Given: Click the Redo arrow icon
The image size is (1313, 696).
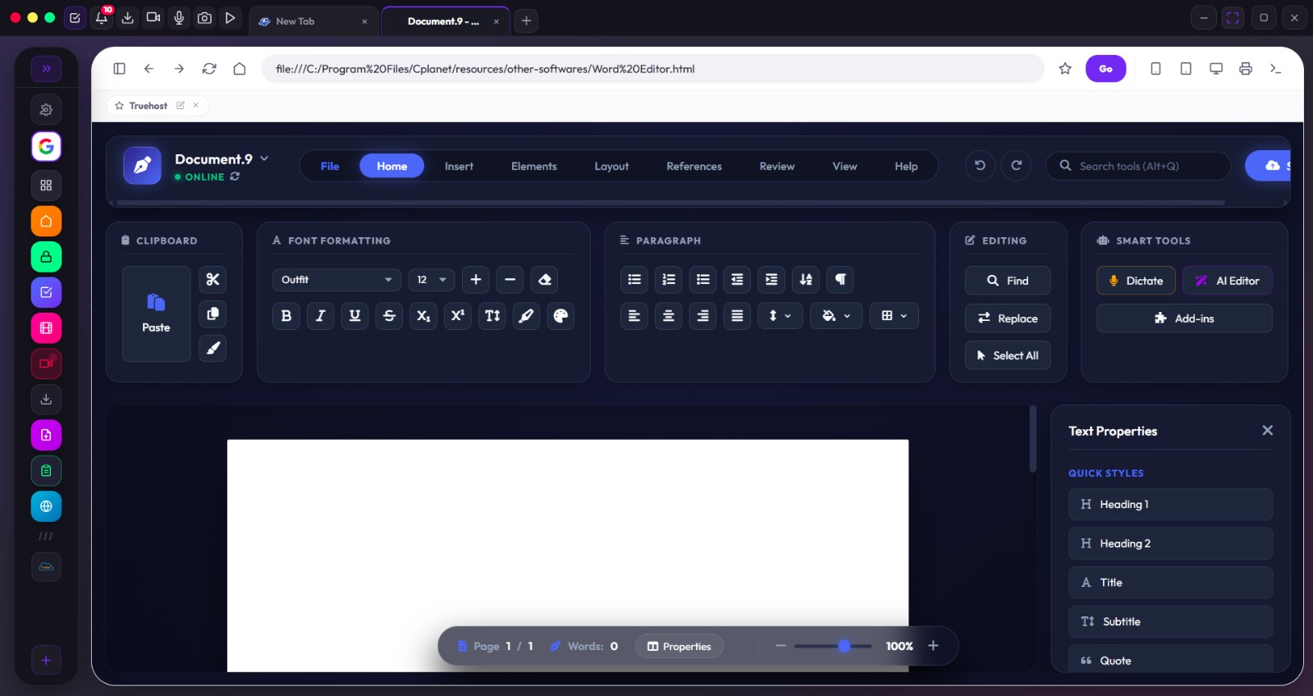Looking at the screenshot, I should [x=1016, y=166].
